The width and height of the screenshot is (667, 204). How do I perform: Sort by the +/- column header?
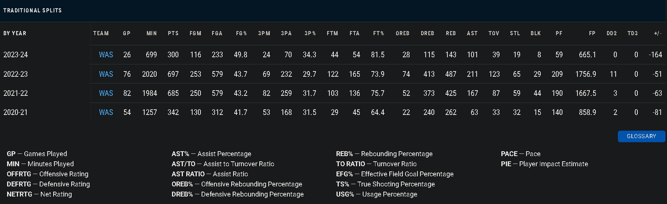(658, 33)
